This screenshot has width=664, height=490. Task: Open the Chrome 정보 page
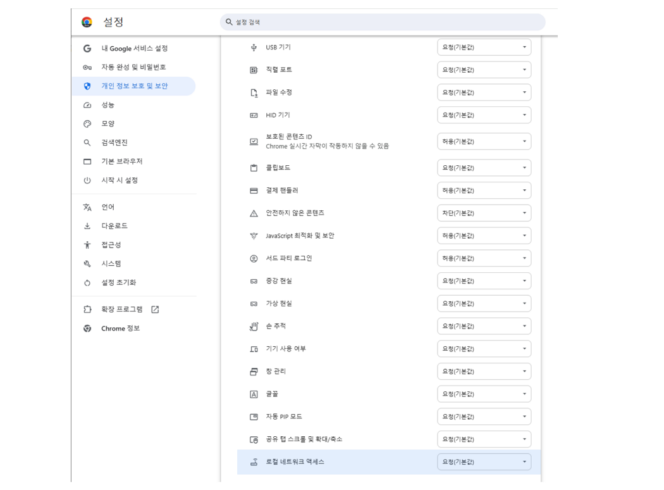(120, 329)
